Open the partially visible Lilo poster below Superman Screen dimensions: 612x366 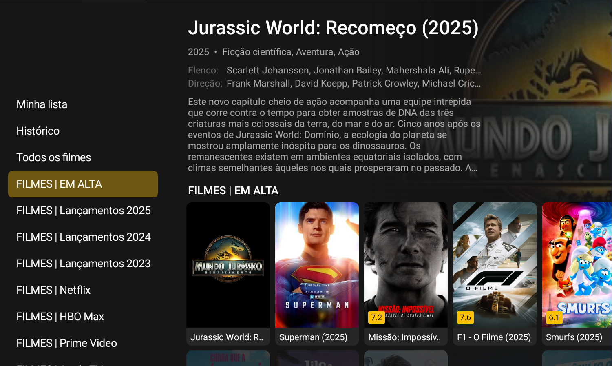317,358
